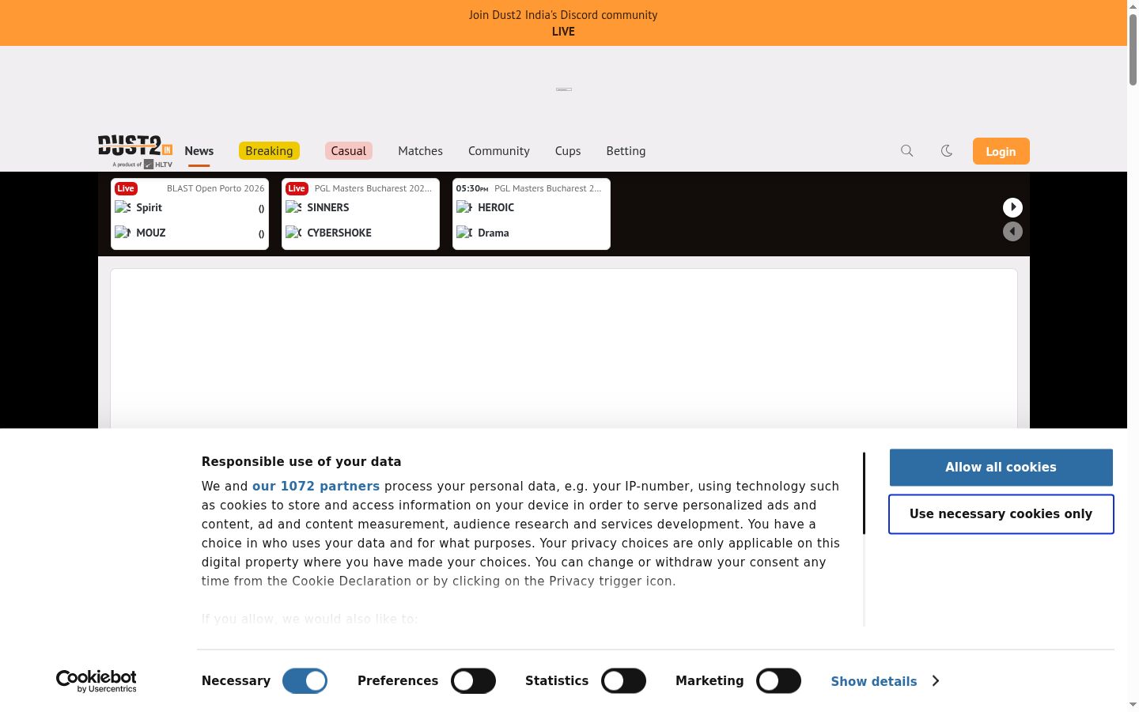
Task: Open the search magnifier icon
Action: [907, 150]
